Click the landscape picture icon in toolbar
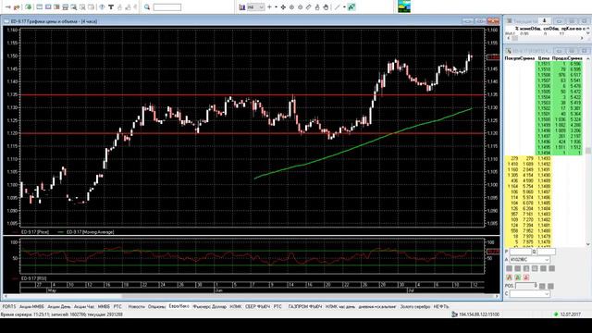 (x=404, y=6)
